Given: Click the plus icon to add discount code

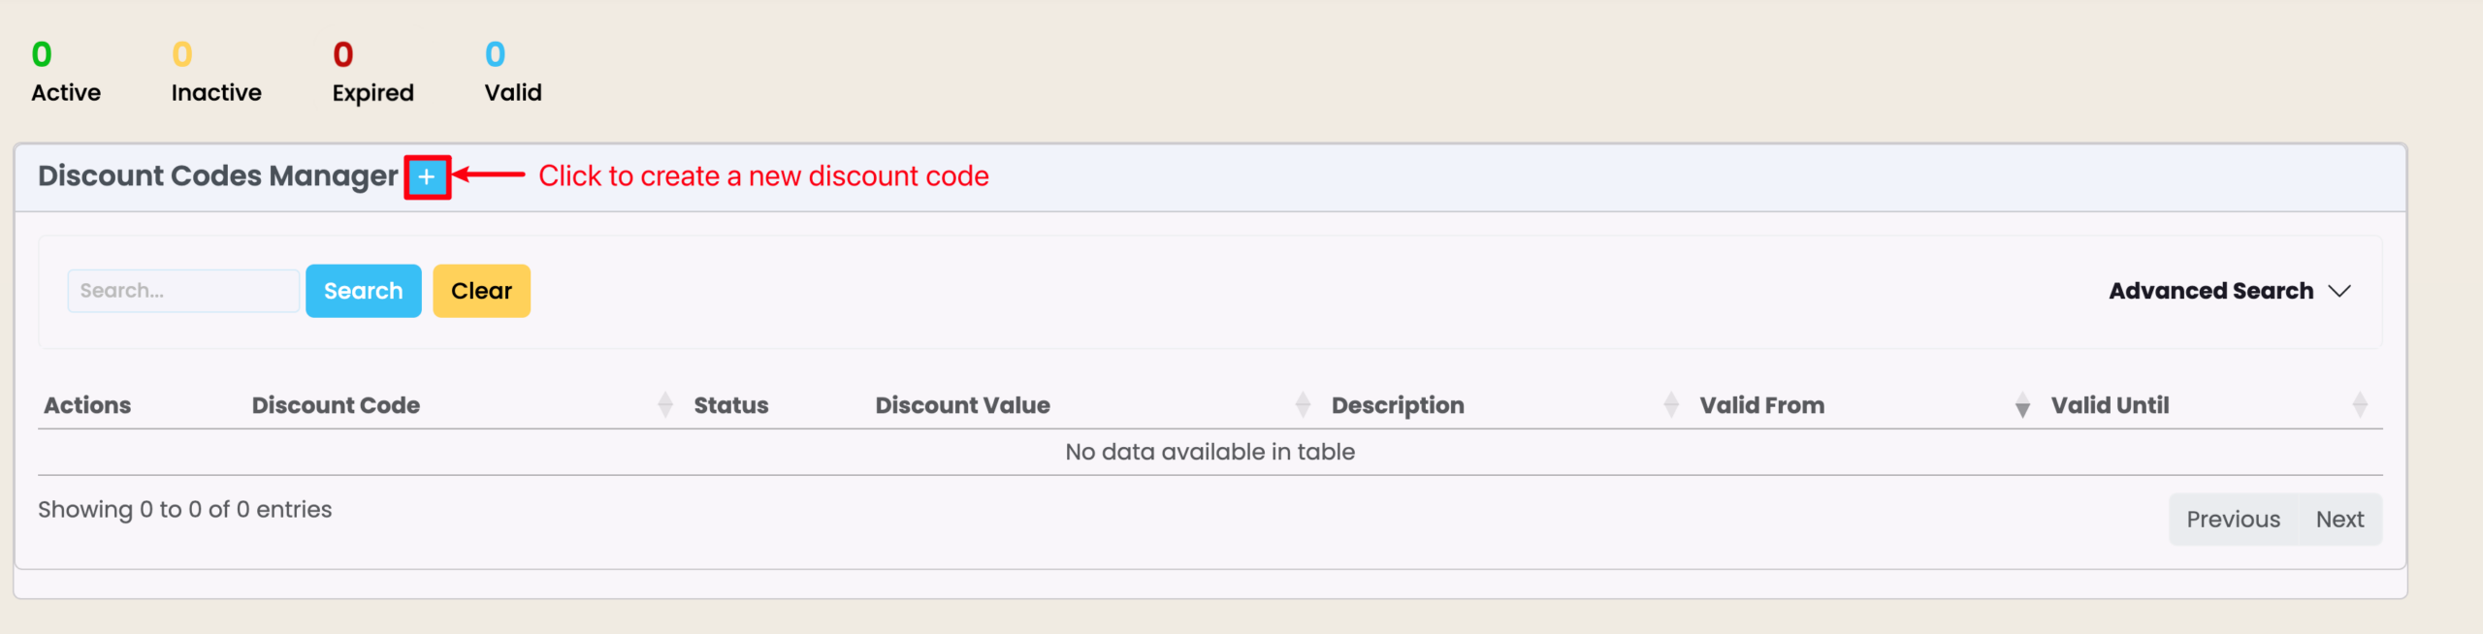Looking at the screenshot, I should click(x=427, y=177).
